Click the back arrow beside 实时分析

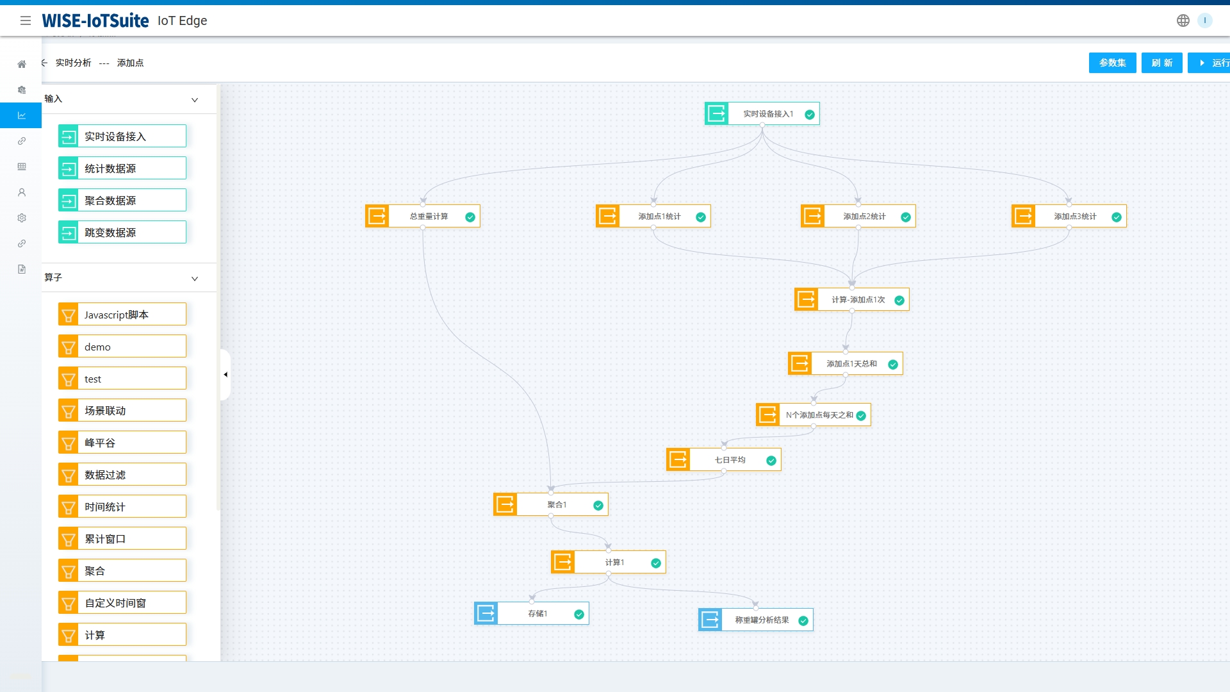coord(44,63)
